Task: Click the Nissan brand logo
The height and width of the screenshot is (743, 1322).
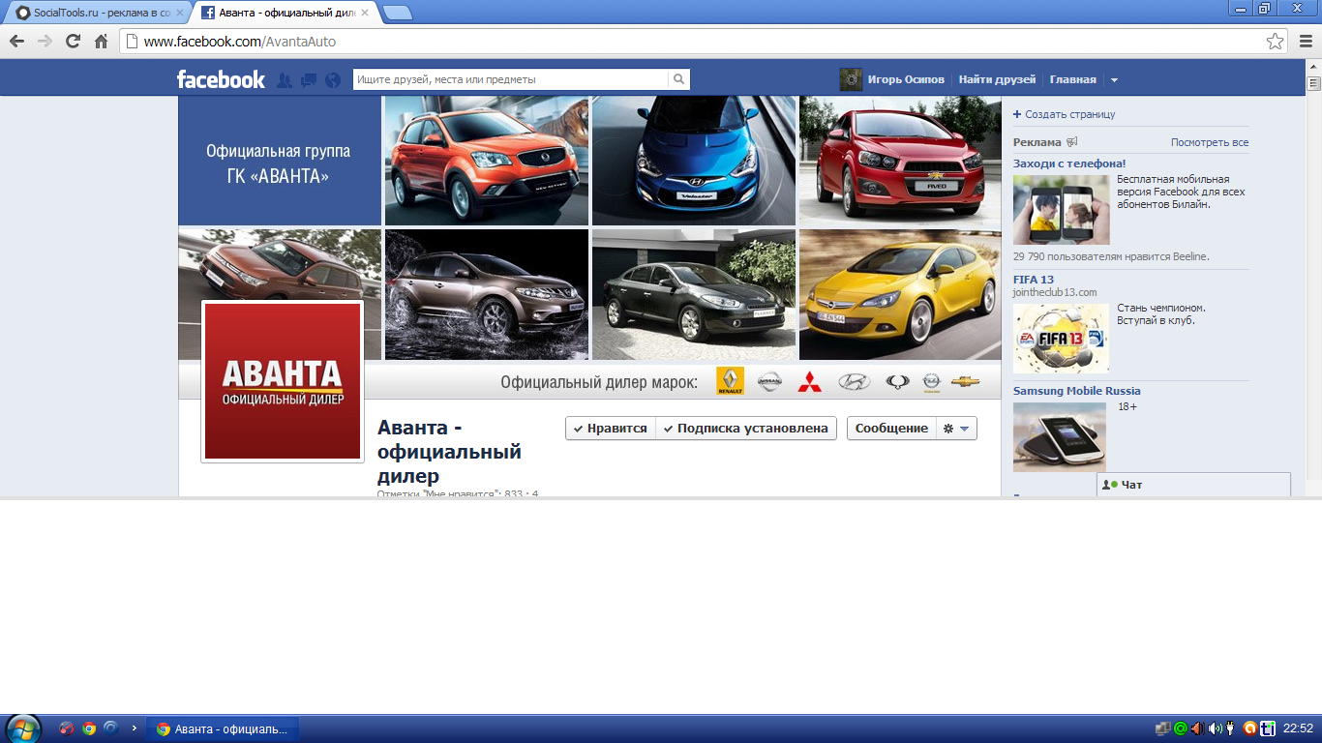Action: 769,382
